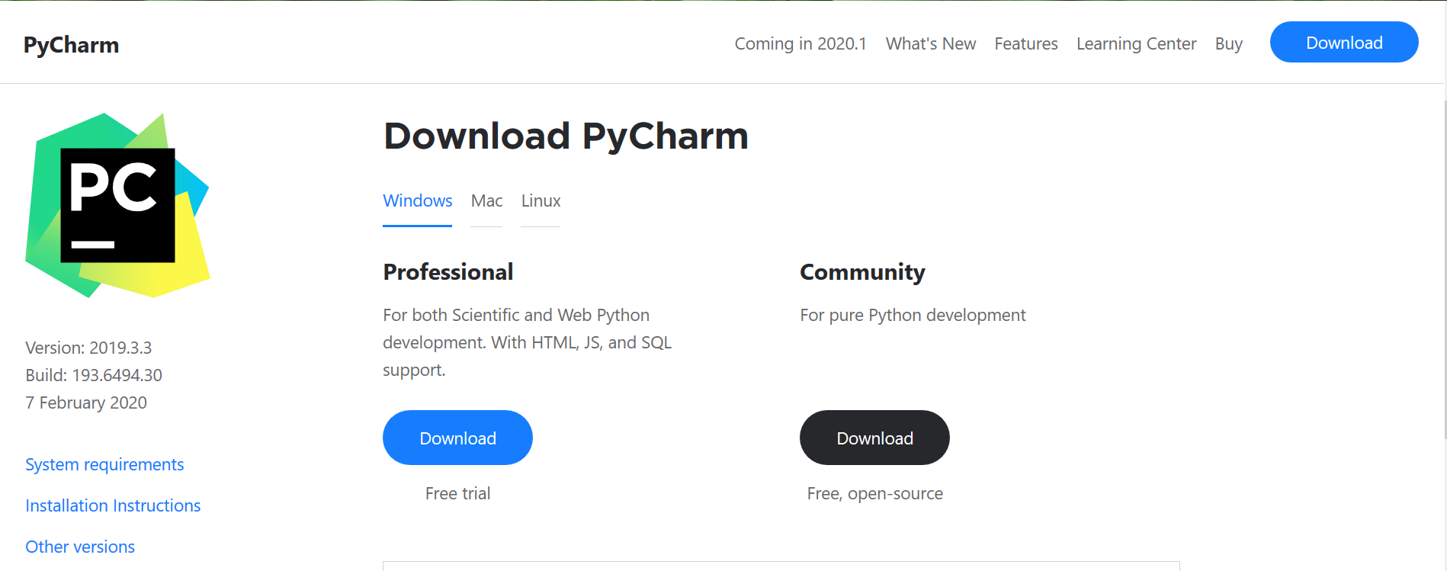Click the large PyCharm PC logo icon

[x=117, y=205]
